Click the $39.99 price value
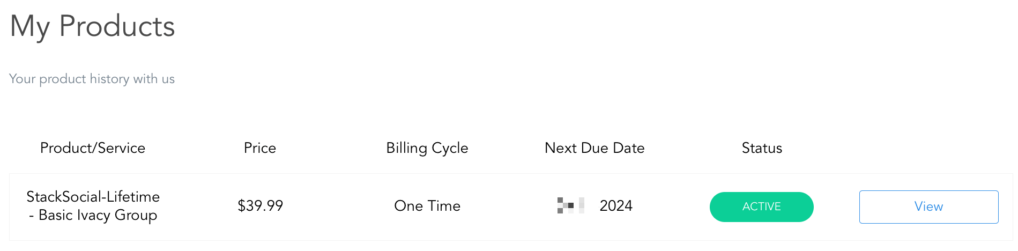The height and width of the screenshot is (251, 1018). (x=260, y=206)
